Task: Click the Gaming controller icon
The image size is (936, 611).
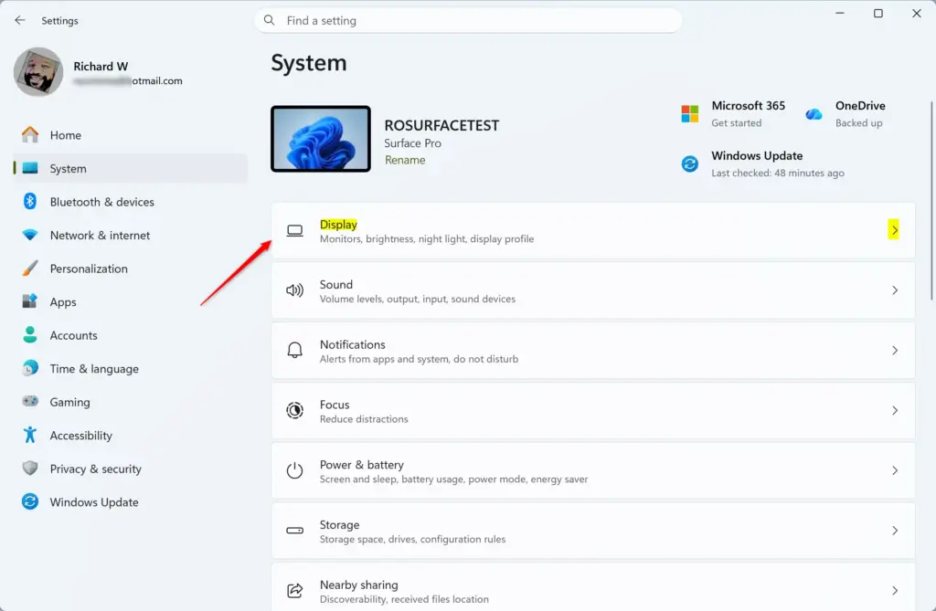Action: [x=30, y=402]
